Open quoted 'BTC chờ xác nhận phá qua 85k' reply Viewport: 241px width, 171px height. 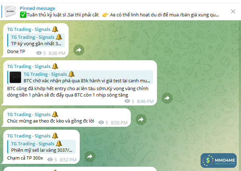(80, 77)
